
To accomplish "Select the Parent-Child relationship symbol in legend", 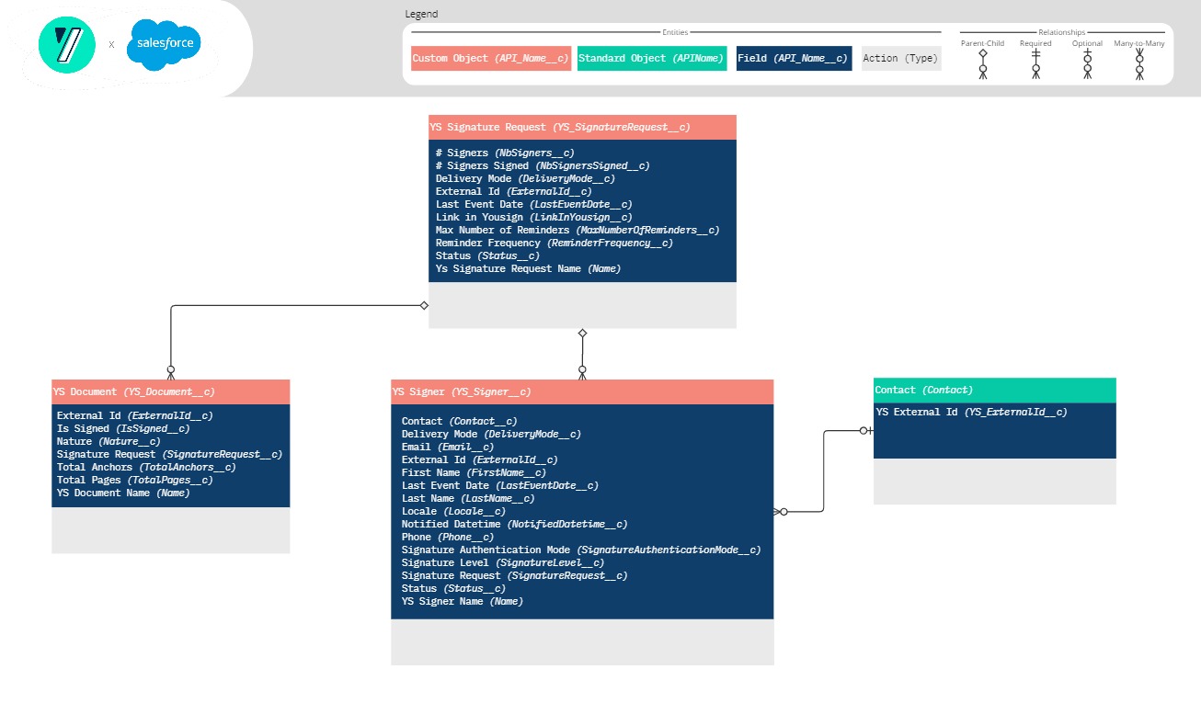I will 982,64.
